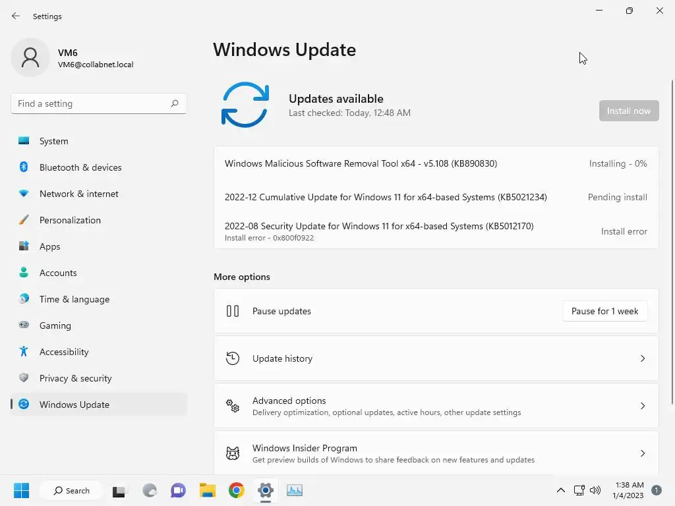Click the VM6@collabnet.local account text
The width and height of the screenshot is (675, 506).
click(x=96, y=65)
